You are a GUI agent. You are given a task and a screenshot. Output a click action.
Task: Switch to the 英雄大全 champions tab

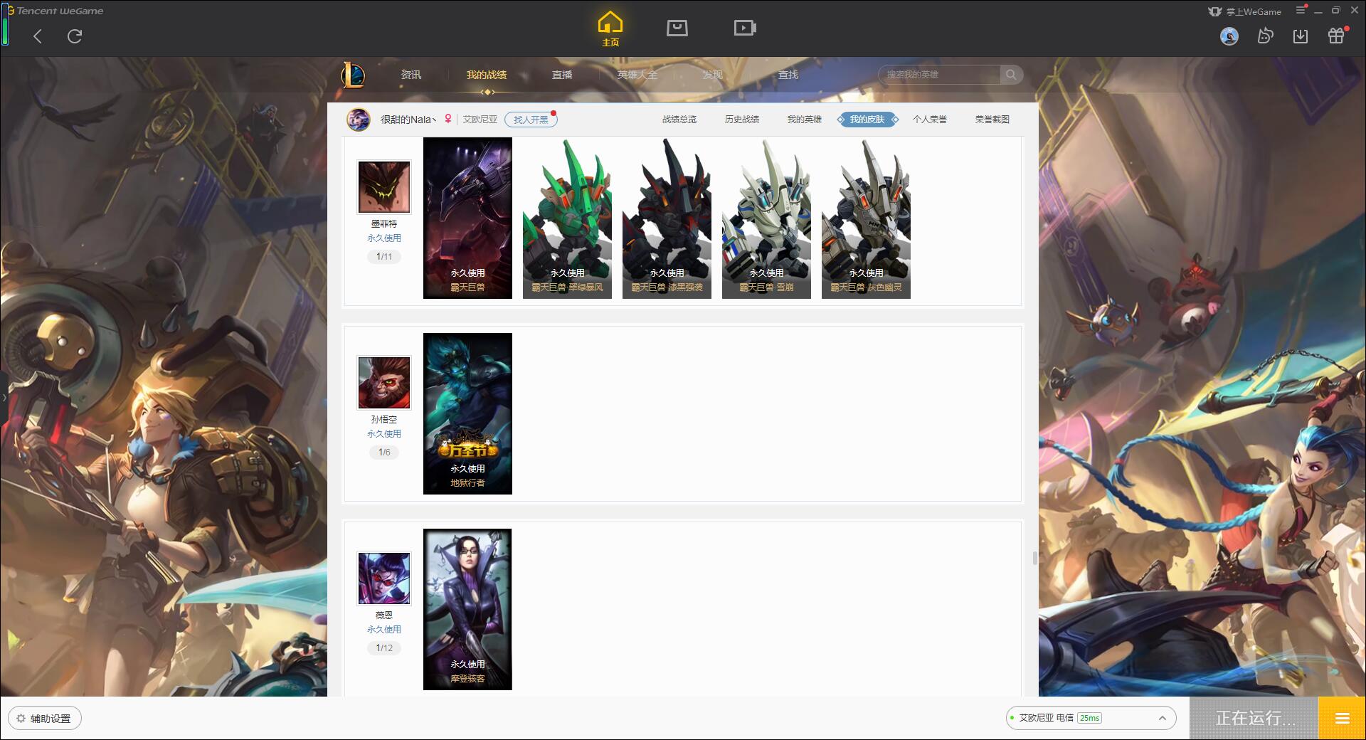(x=637, y=75)
